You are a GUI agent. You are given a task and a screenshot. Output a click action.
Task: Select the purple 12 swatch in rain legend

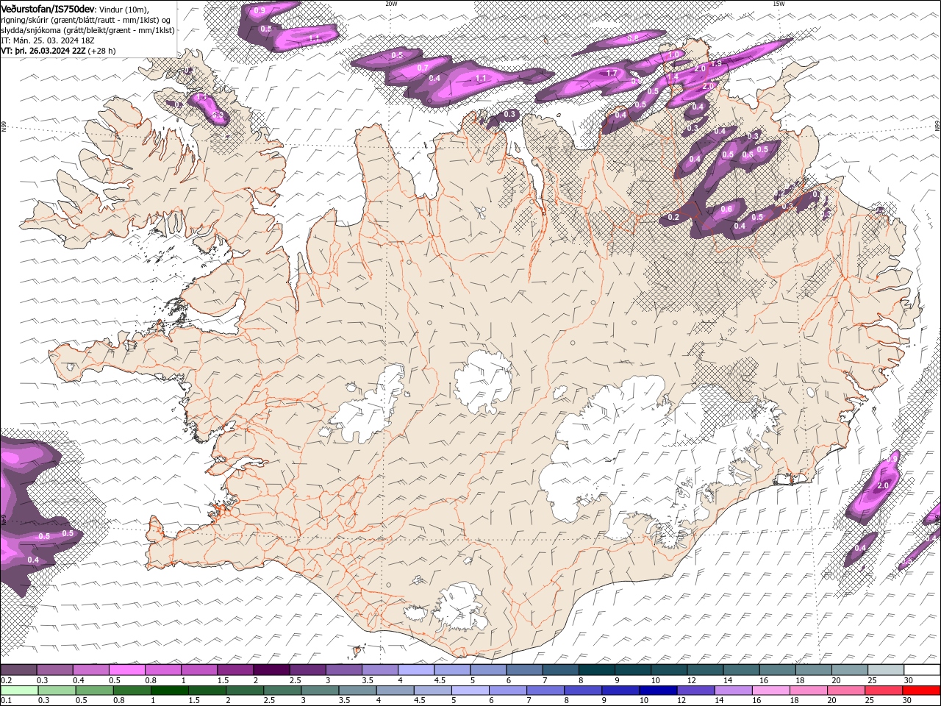[x=695, y=691]
